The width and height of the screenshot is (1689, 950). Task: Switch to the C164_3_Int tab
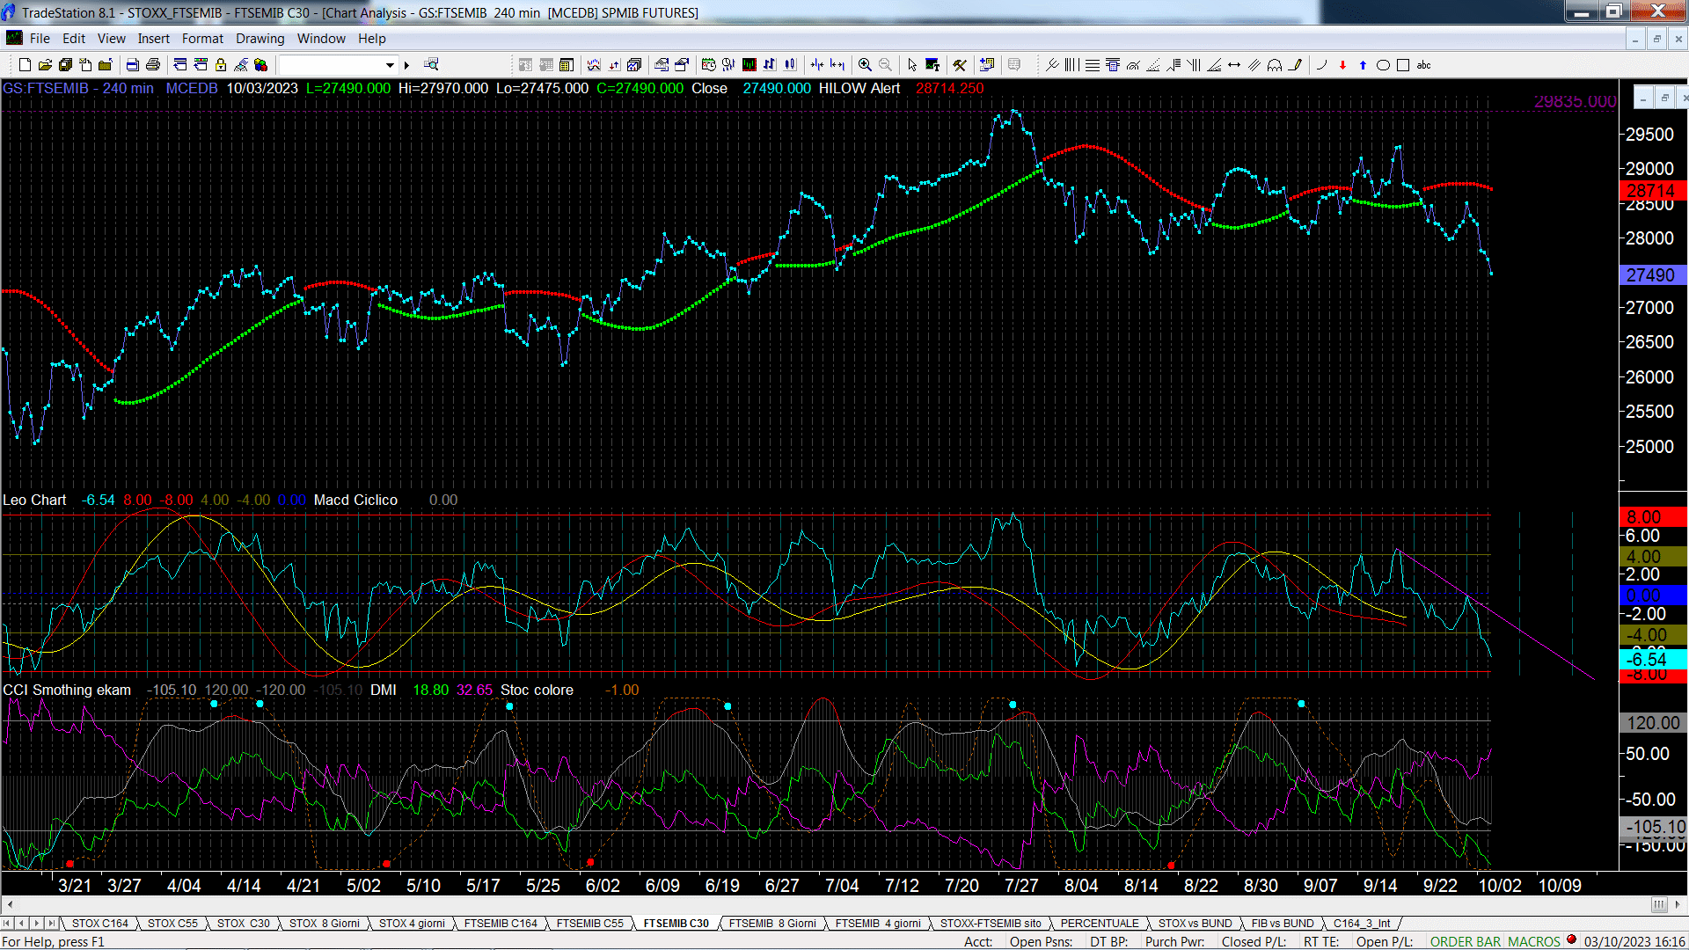pyautogui.click(x=1362, y=924)
